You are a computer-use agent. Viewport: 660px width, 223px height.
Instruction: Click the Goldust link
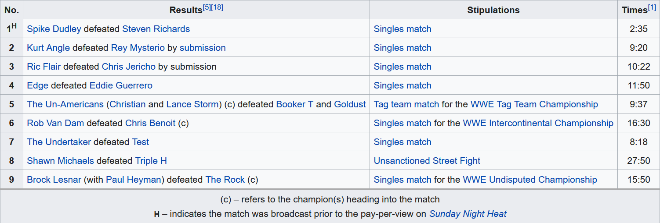350,104
